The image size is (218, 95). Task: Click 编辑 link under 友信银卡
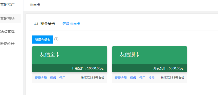(133, 78)
